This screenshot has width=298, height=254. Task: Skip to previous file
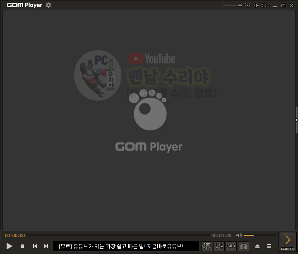click(35, 246)
